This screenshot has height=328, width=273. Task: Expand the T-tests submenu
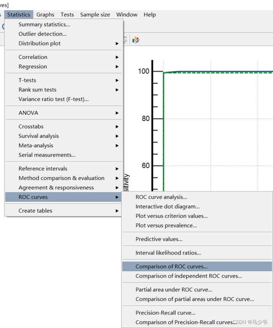point(64,80)
